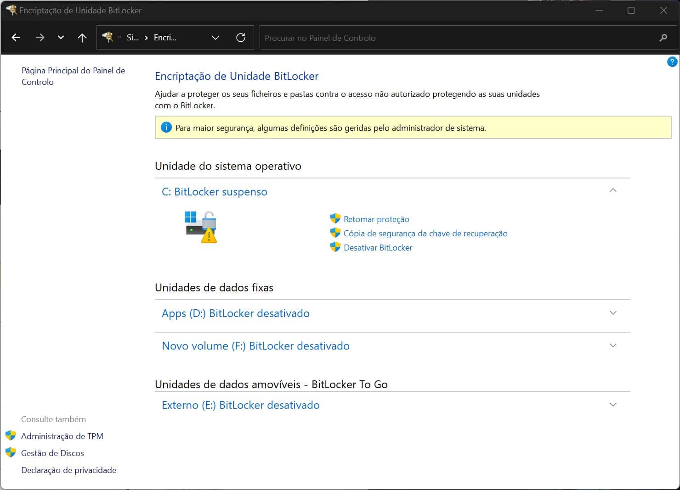
Task: Expand the Externo (E:) drive section
Action: [x=613, y=405]
